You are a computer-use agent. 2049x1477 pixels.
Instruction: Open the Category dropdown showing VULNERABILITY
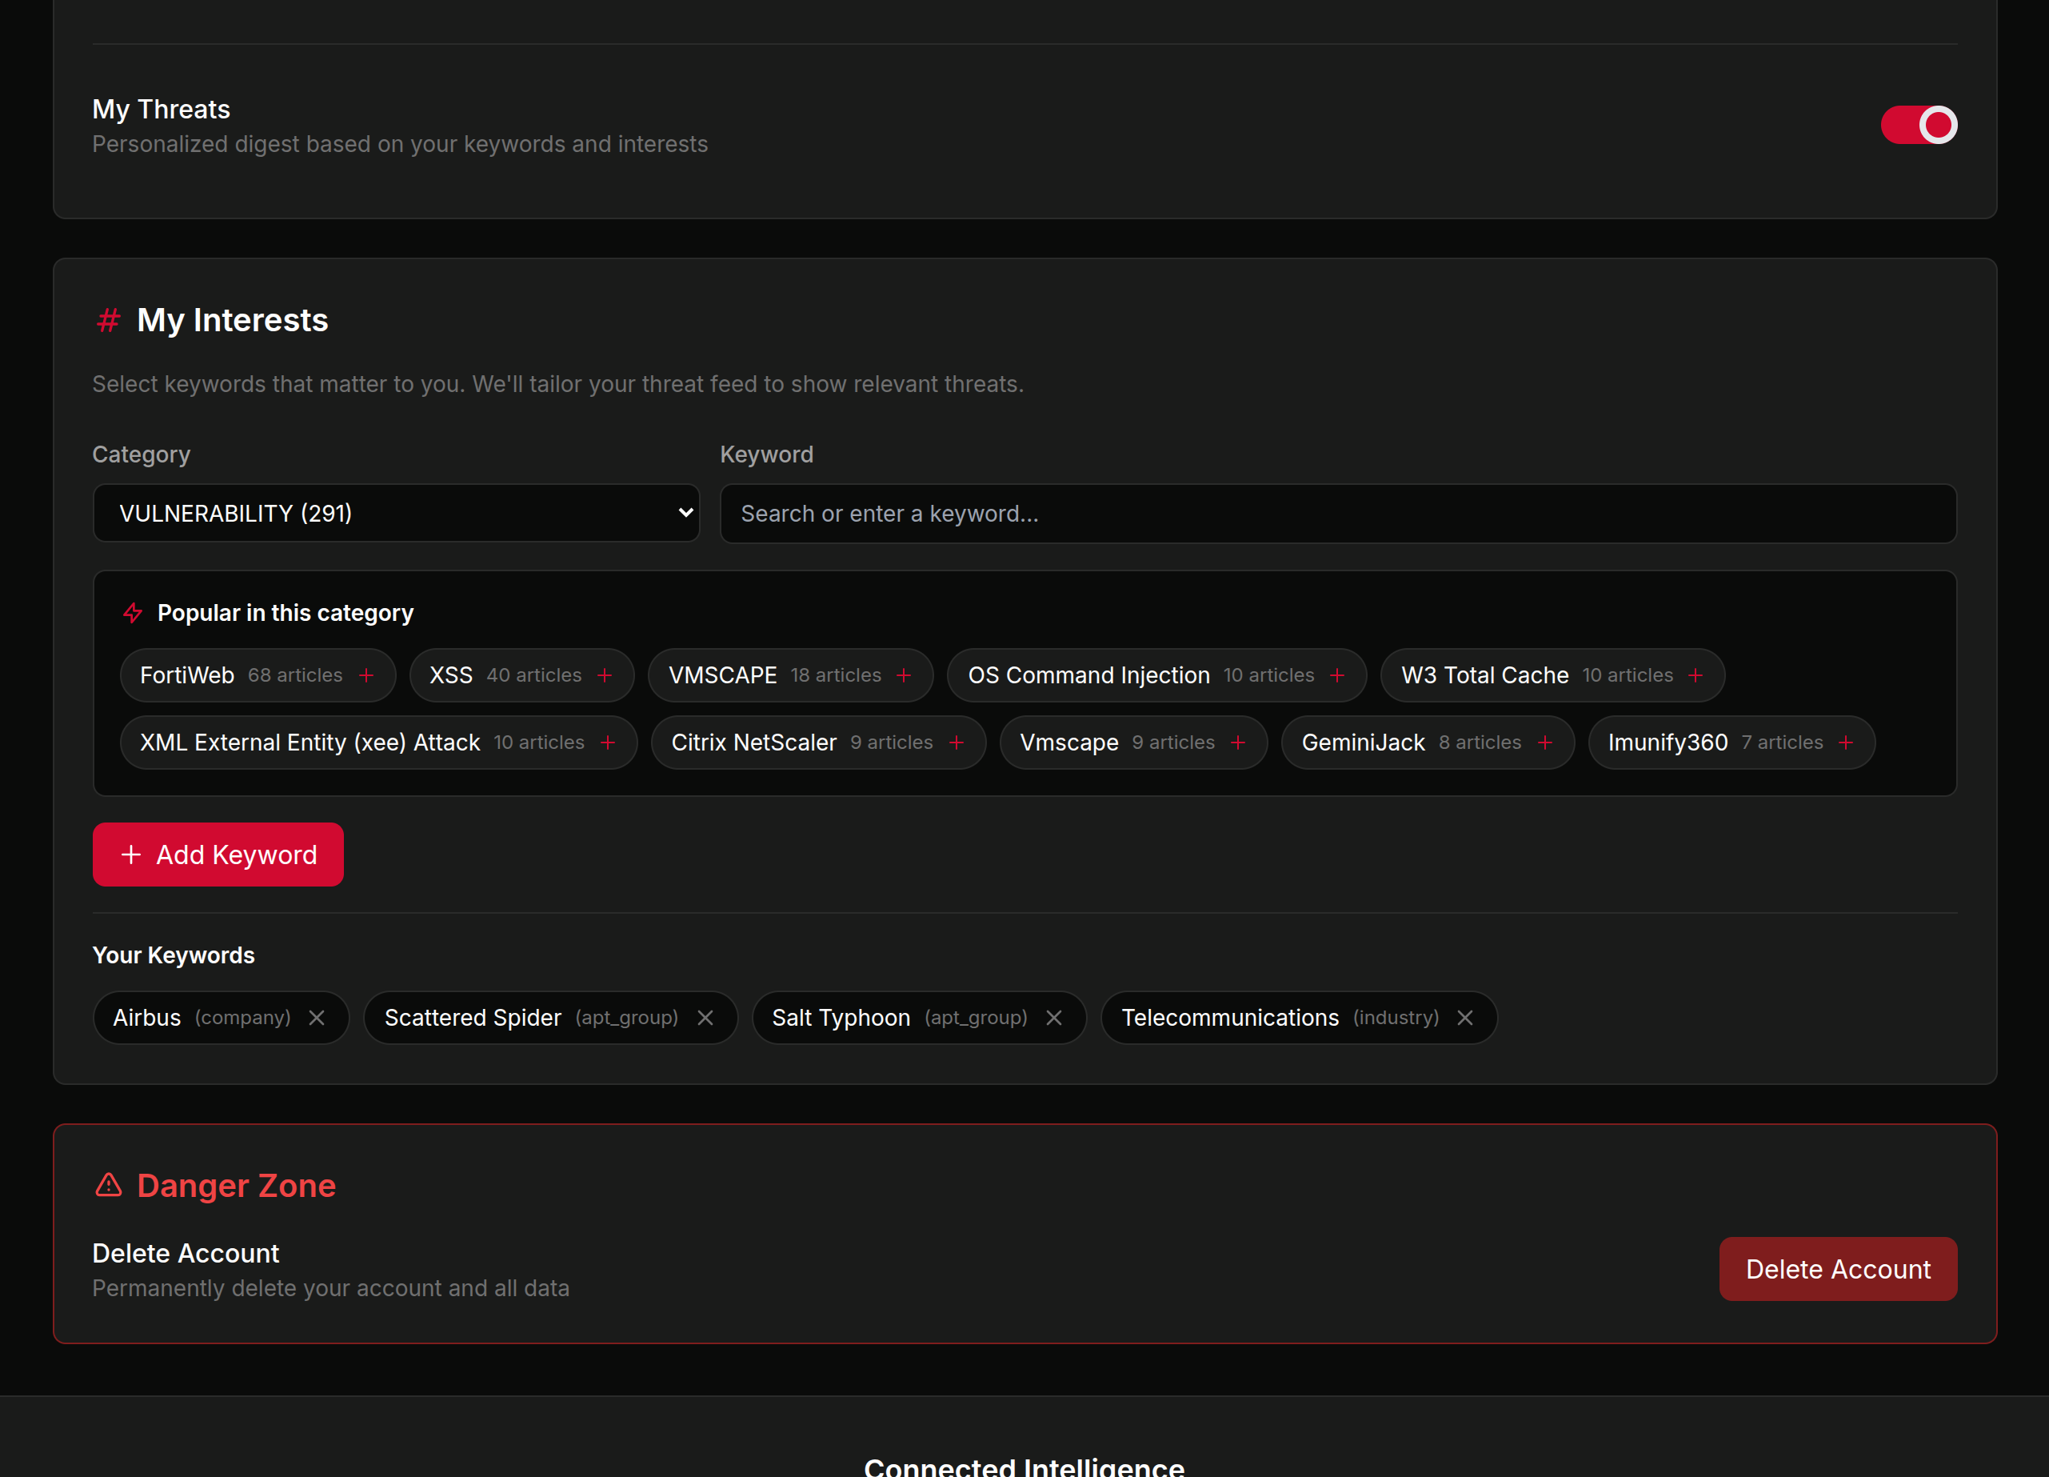click(396, 513)
